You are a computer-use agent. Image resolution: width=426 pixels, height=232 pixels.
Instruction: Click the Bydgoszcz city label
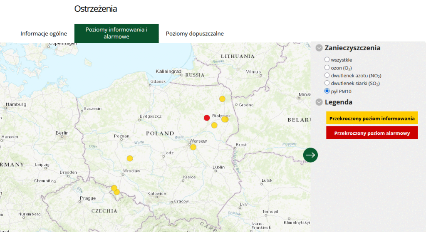(151, 116)
